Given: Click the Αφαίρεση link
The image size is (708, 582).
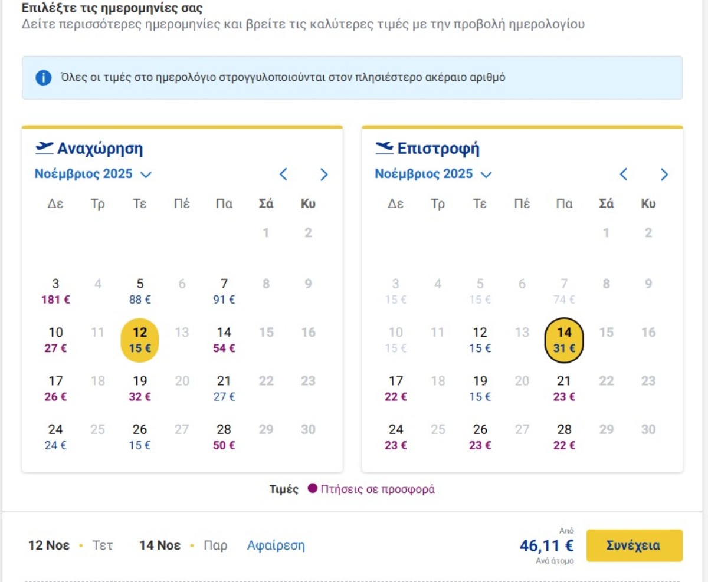Looking at the screenshot, I should pyautogui.click(x=276, y=545).
